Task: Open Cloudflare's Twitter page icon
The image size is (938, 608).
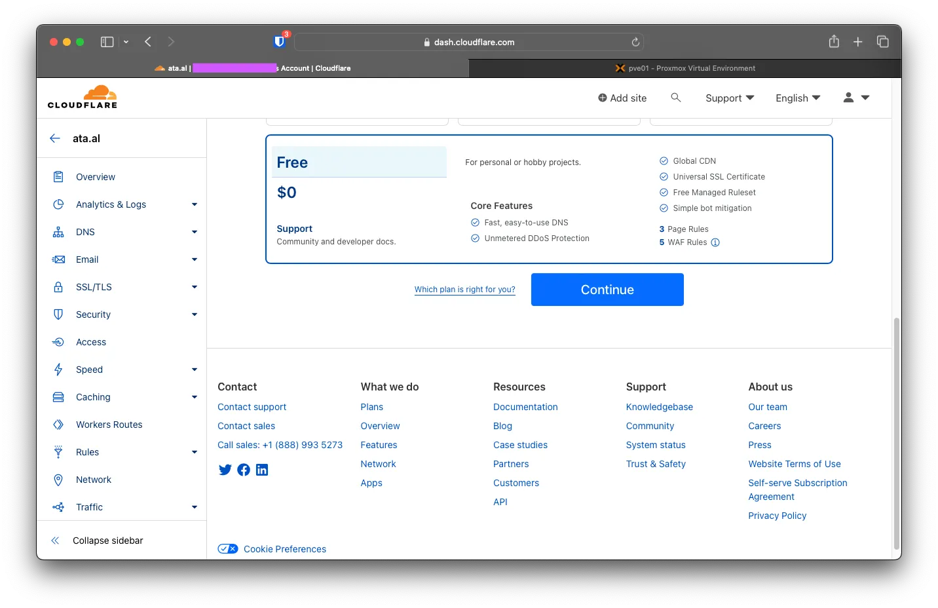Action: 225,470
